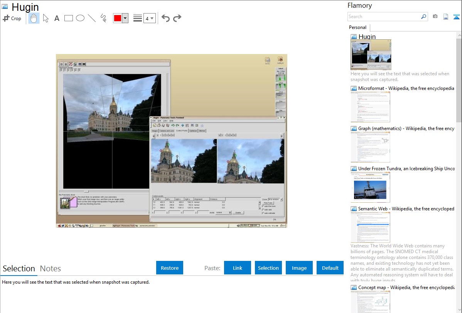The image size is (462, 313).
Task: Click the blue arrow icon beside the page icon
Action: point(456,17)
